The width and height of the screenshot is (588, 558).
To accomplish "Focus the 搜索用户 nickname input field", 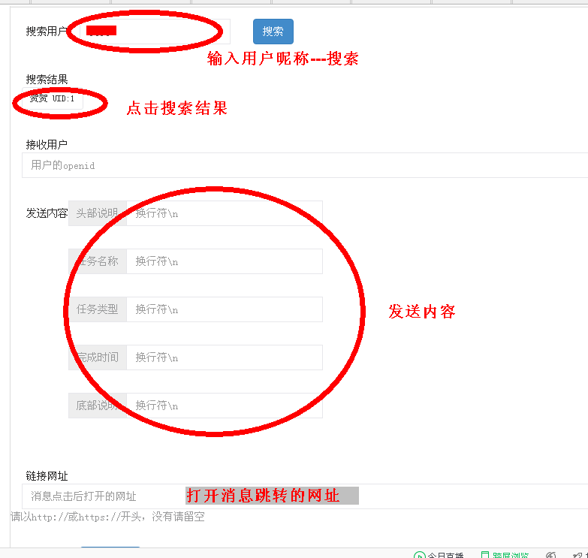I will coord(150,32).
